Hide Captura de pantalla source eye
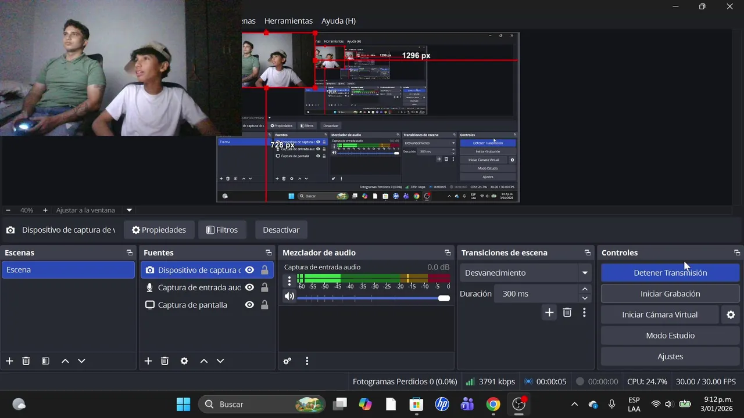This screenshot has height=418, width=744. [249, 305]
